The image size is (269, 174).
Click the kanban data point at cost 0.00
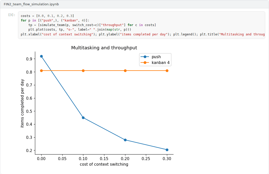(x=41, y=71)
